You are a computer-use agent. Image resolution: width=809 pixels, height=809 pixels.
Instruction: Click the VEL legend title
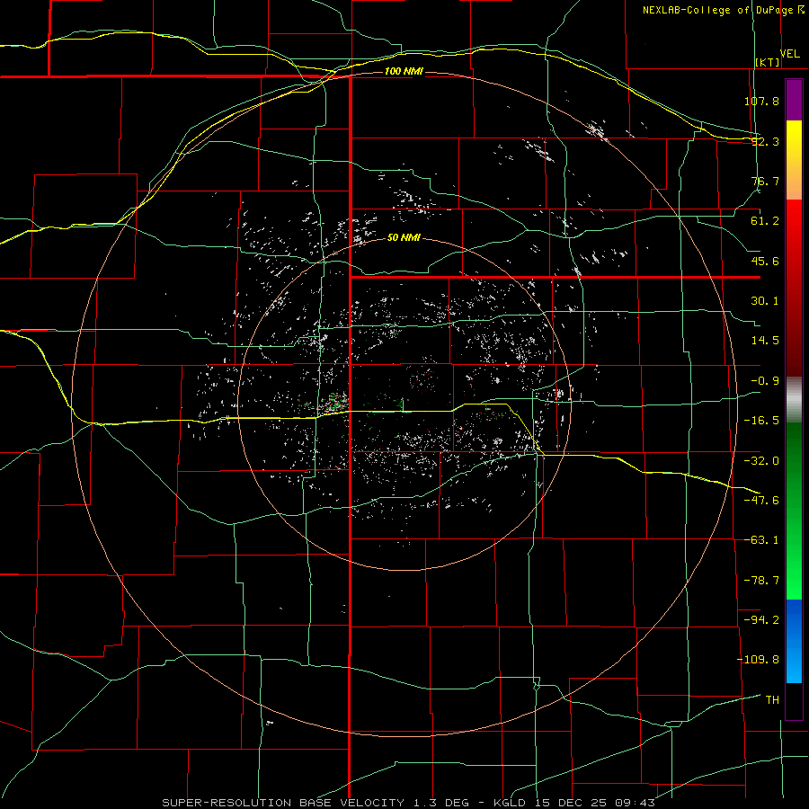pyautogui.click(x=790, y=53)
